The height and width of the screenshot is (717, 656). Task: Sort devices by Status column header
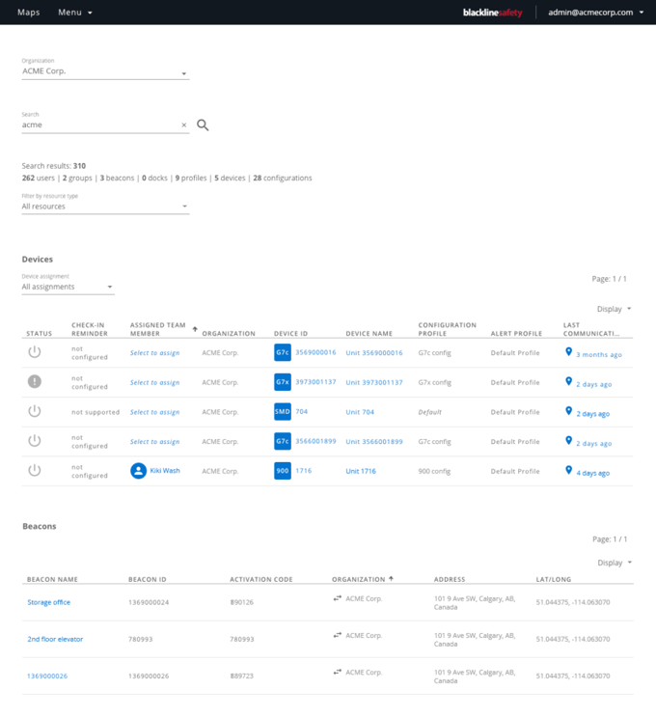[x=39, y=333]
